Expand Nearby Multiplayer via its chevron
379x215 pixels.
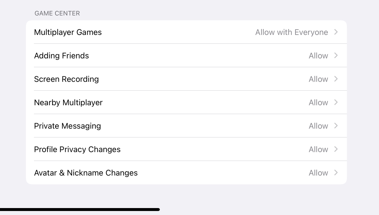[x=336, y=102]
